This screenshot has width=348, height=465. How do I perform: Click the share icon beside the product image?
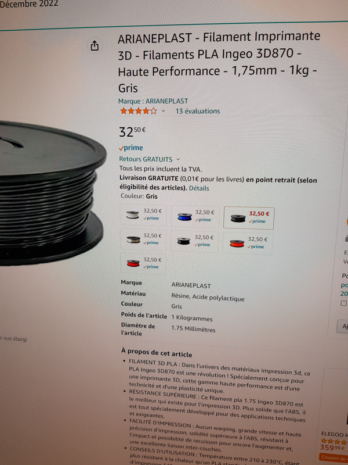pyautogui.click(x=95, y=46)
